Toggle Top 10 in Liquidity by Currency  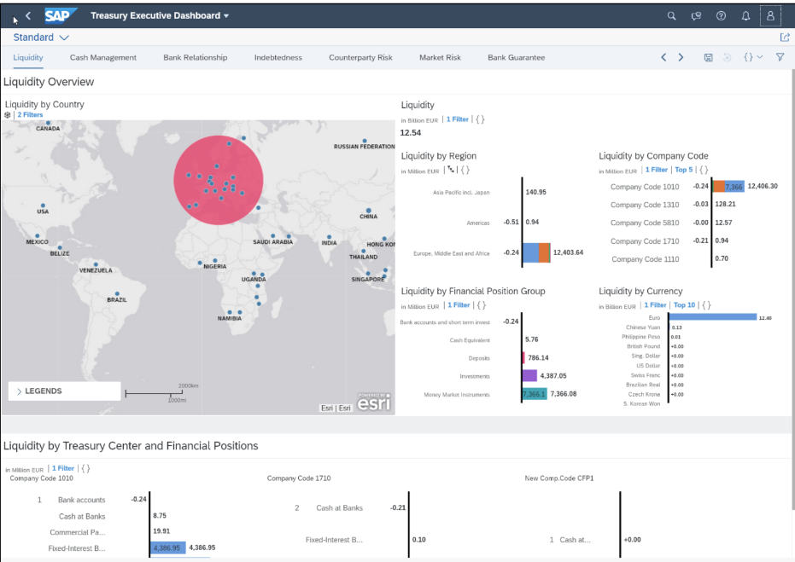coord(685,304)
